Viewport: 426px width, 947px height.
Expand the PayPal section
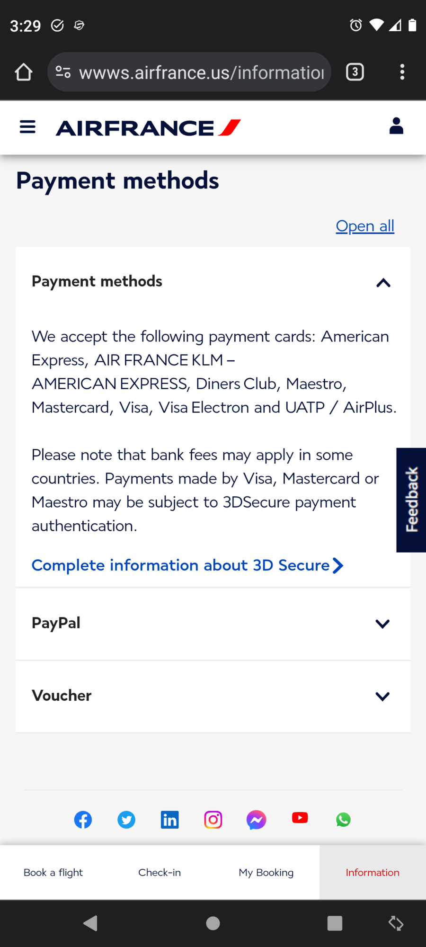tap(382, 624)
